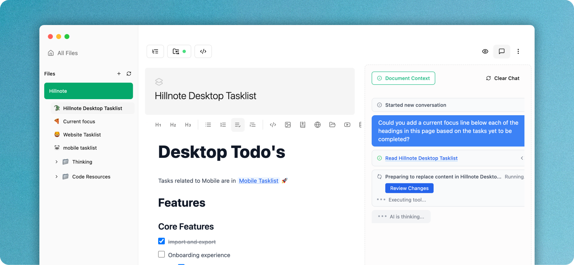Click the Document Context button
The height and width of the screenshot is (265, 574).
pos(403,78)
